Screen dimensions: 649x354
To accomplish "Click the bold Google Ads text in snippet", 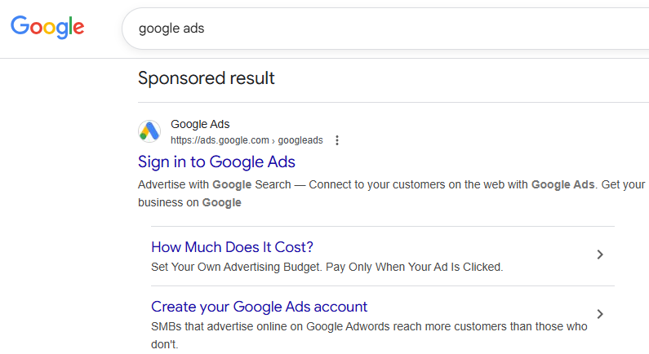I will pyautogui.click(x=563, y=184).
